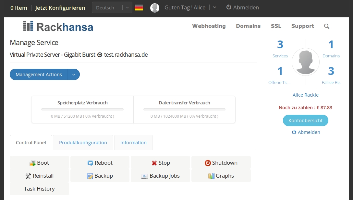The width and height of the screenshot is (353, 200).
Task: Click the 0 MB / 51200 MB usage text
Action: tap(82, 116)
